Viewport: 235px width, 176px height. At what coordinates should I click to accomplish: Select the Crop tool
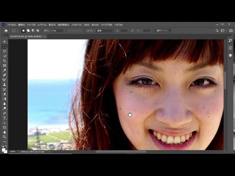coord(5,61)
